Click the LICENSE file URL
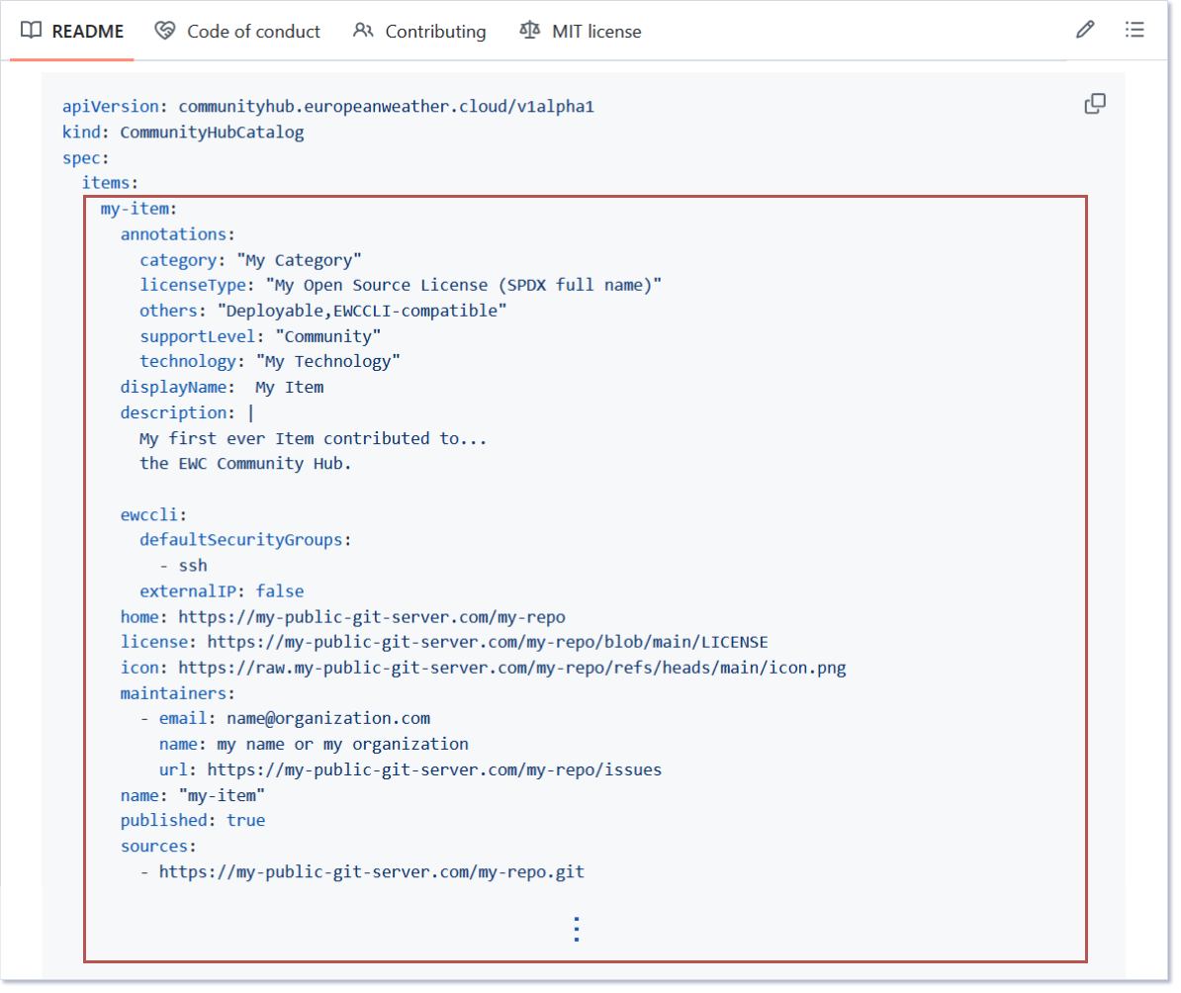Image resolution: width=1181 pixels, height=993 pixels. [x=488, y=643]
